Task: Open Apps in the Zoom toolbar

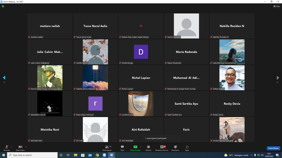Action: tap(187, 148)
